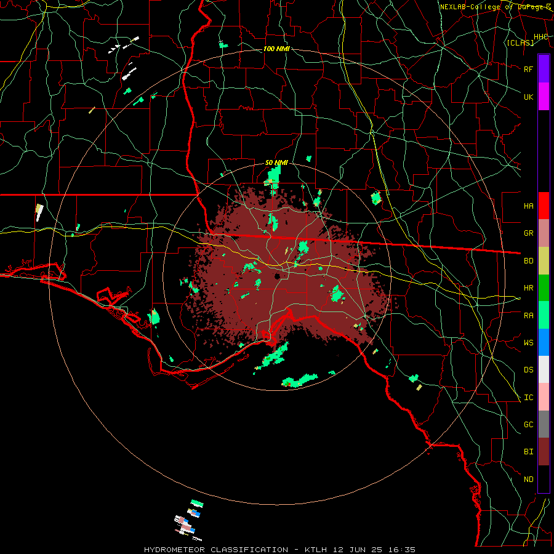Viewport: 554px width, 554px height.
Task: Click the RA legend label
Action: 528,316
